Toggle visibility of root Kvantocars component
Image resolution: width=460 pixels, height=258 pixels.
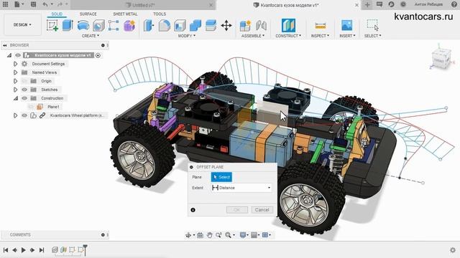click(x=18, y=55)
